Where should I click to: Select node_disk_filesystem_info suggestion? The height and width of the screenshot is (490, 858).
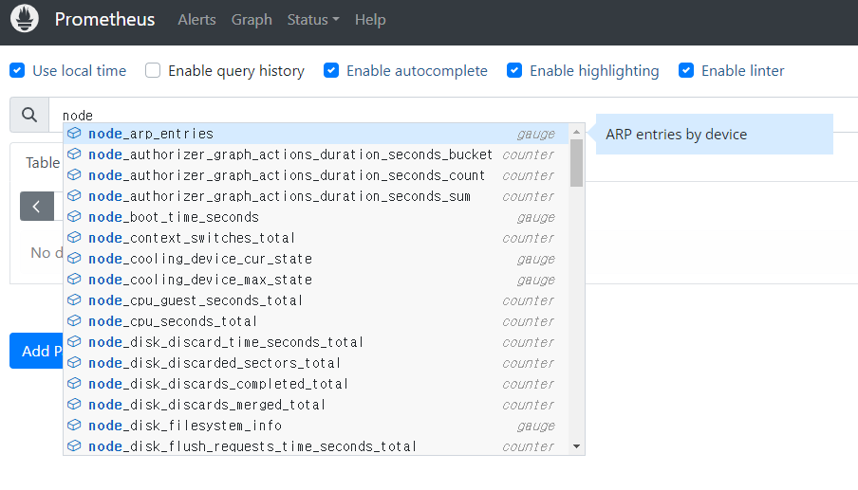tap(316, 425)
